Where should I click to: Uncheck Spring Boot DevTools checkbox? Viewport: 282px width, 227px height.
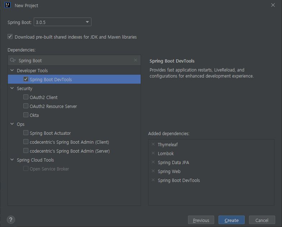[x=26, y=79]
